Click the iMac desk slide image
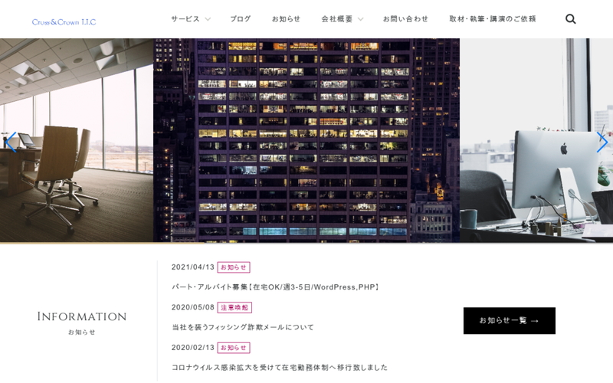The height and width of the screenshot is (383, 613). [x=536, y=140]
